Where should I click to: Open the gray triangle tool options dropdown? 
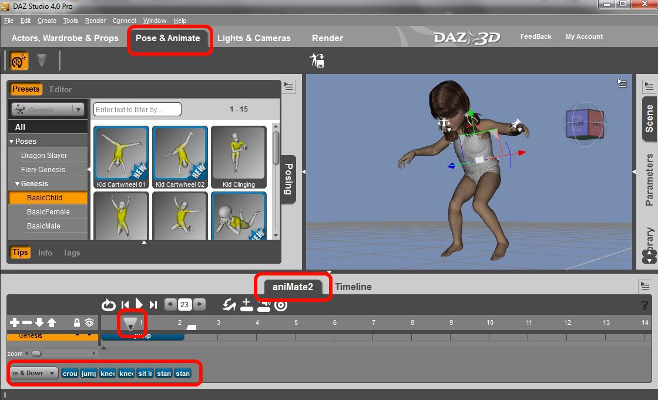(x=42, y=60)
